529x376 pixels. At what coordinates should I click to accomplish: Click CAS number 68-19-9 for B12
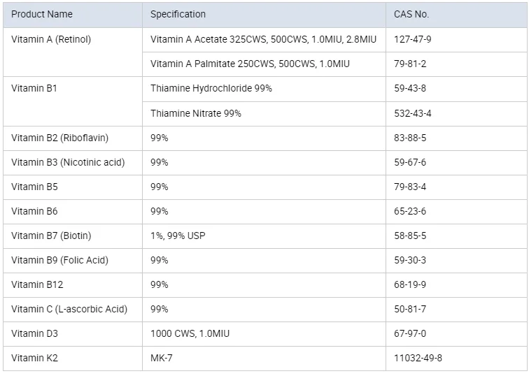pyautogui.click(x=410, y=284)
